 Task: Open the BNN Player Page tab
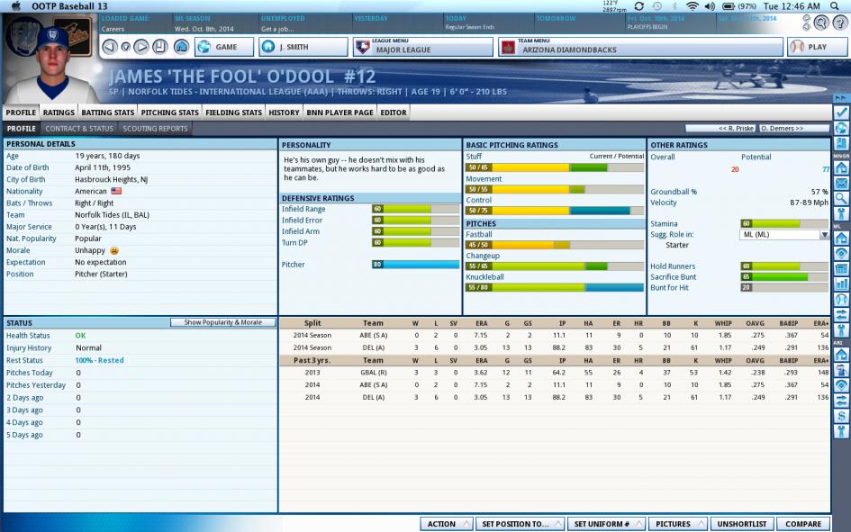(x=339, y=113)
